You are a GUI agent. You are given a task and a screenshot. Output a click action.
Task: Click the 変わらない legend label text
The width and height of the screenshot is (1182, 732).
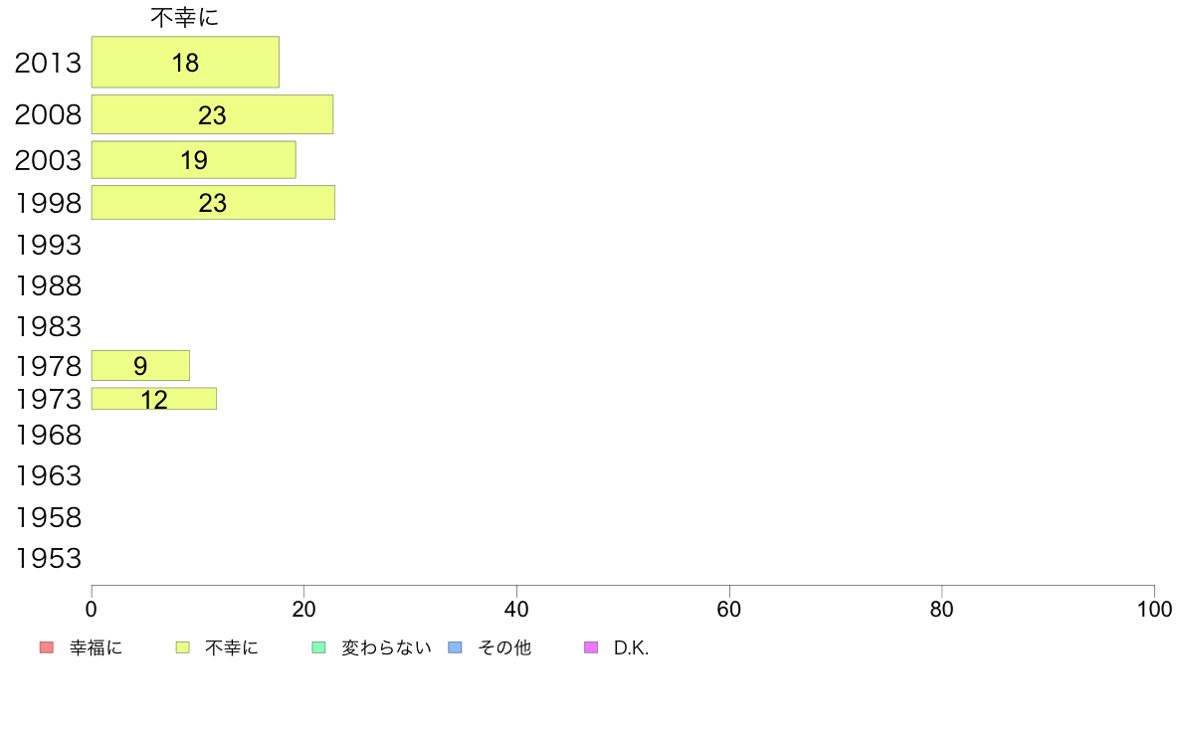tap(386, 647)
